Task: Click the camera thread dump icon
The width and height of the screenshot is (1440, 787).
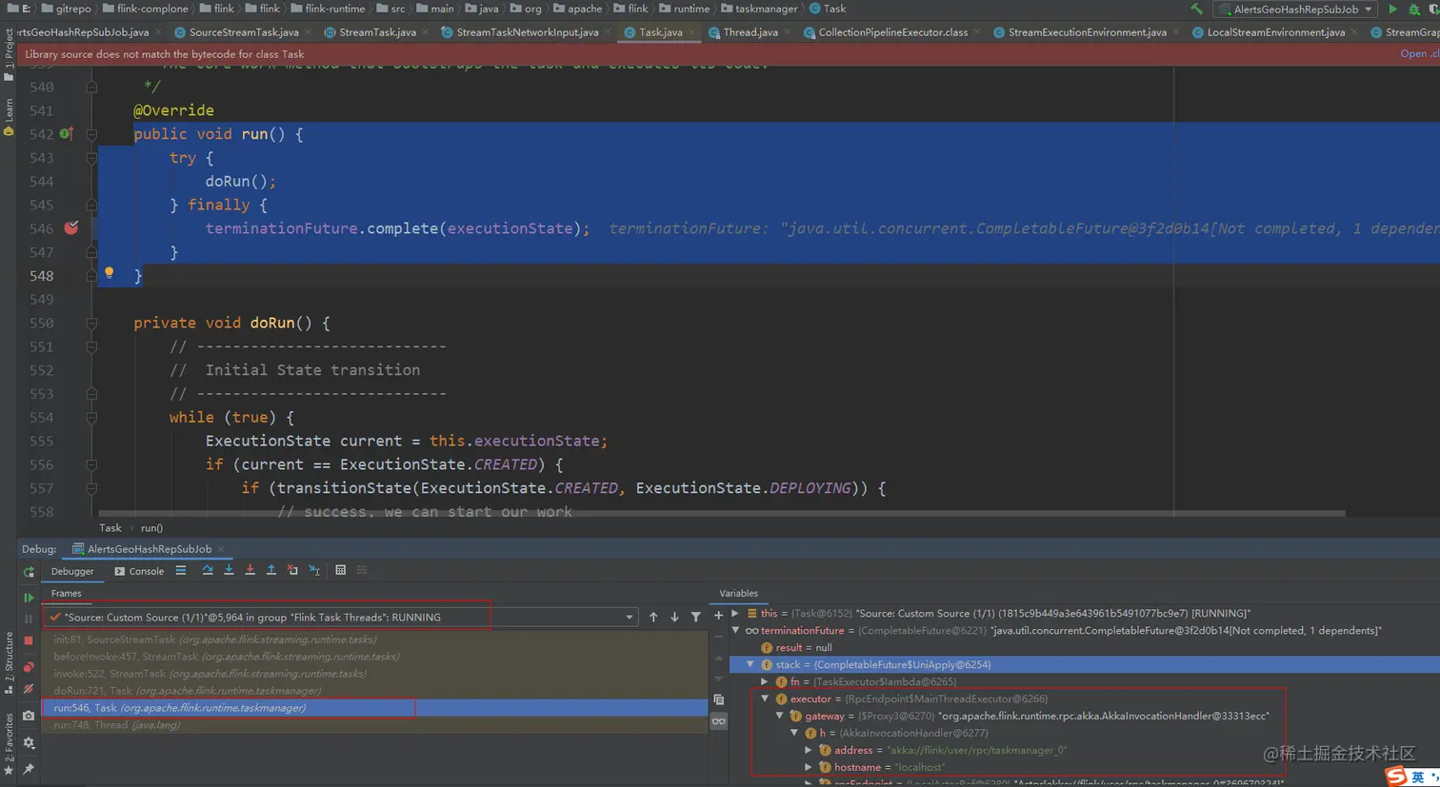Action: pyautogui.click(x=29, y=716)
